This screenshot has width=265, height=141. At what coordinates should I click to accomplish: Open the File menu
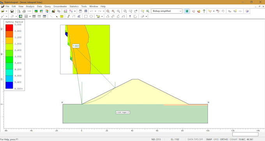7,6
